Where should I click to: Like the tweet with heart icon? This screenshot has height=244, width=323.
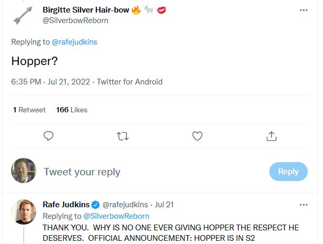[x=197, y=136]
